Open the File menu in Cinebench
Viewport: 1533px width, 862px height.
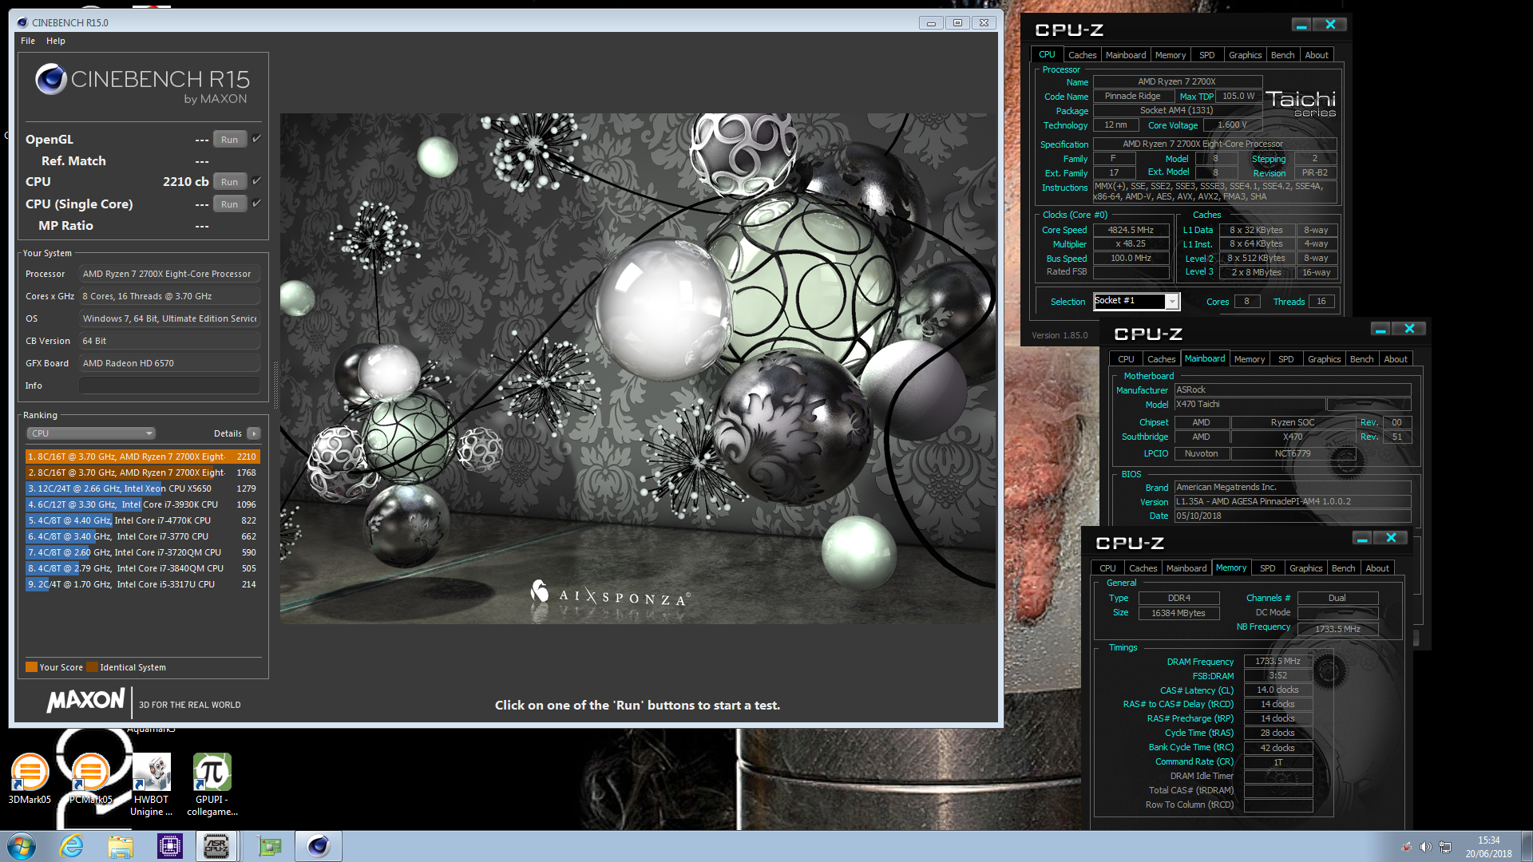click(x=28, y=41)
